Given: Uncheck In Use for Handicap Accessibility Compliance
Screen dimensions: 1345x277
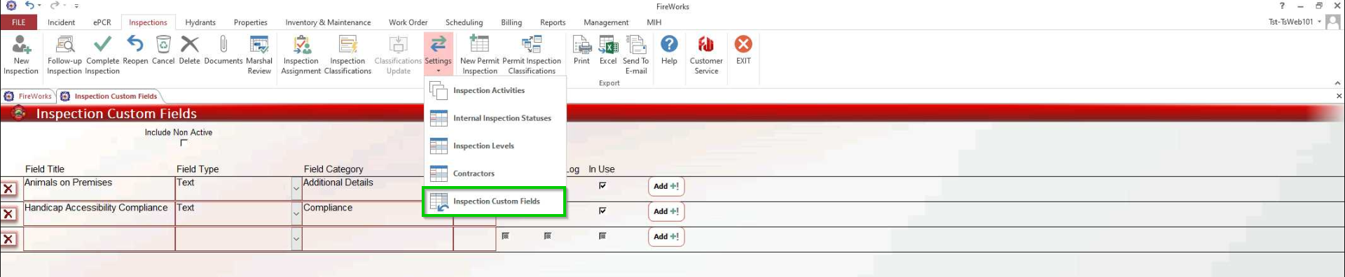Looking at the screenshot, I should [x=602, y=211].
